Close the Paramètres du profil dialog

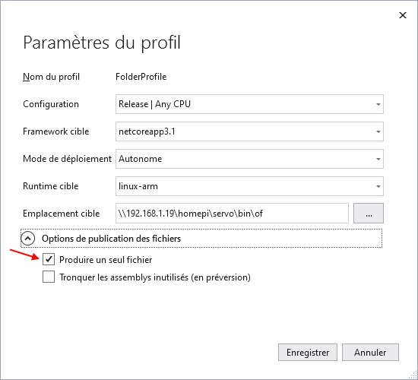point(403,15)
